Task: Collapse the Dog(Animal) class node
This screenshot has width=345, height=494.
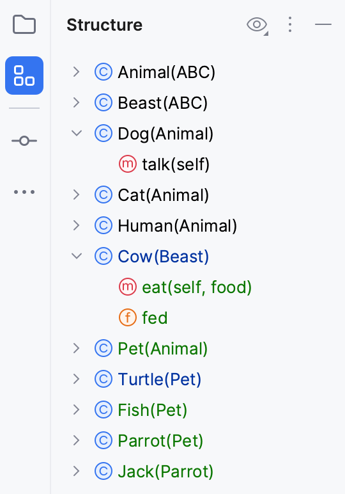Action: 77,133
